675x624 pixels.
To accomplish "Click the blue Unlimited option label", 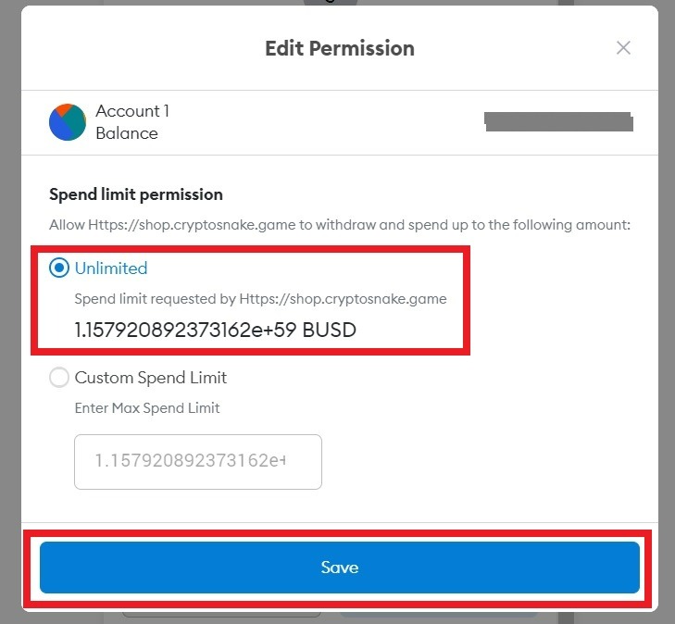I will coord(111,268).
